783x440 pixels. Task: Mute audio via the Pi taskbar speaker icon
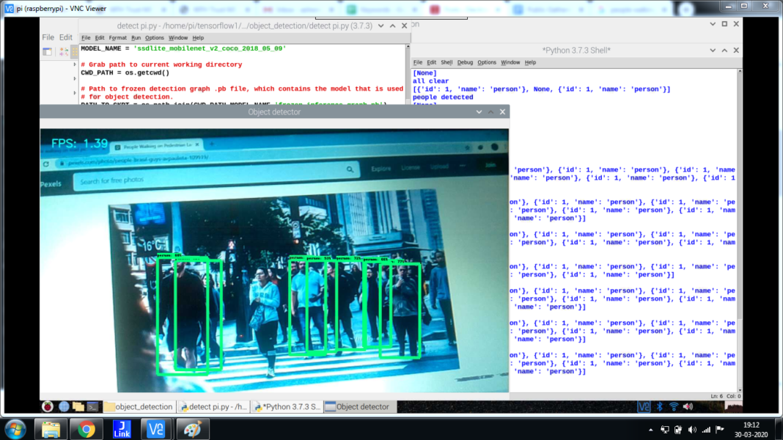(x=688, y=406)
